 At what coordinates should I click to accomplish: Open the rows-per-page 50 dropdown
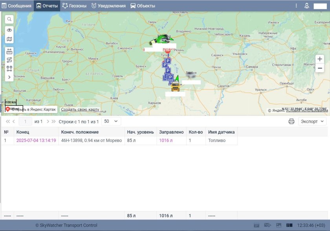coord(111,122)
